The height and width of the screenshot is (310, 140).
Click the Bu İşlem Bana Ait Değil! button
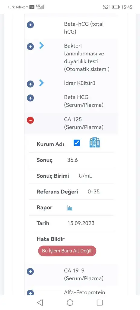(x=67, y=251)
